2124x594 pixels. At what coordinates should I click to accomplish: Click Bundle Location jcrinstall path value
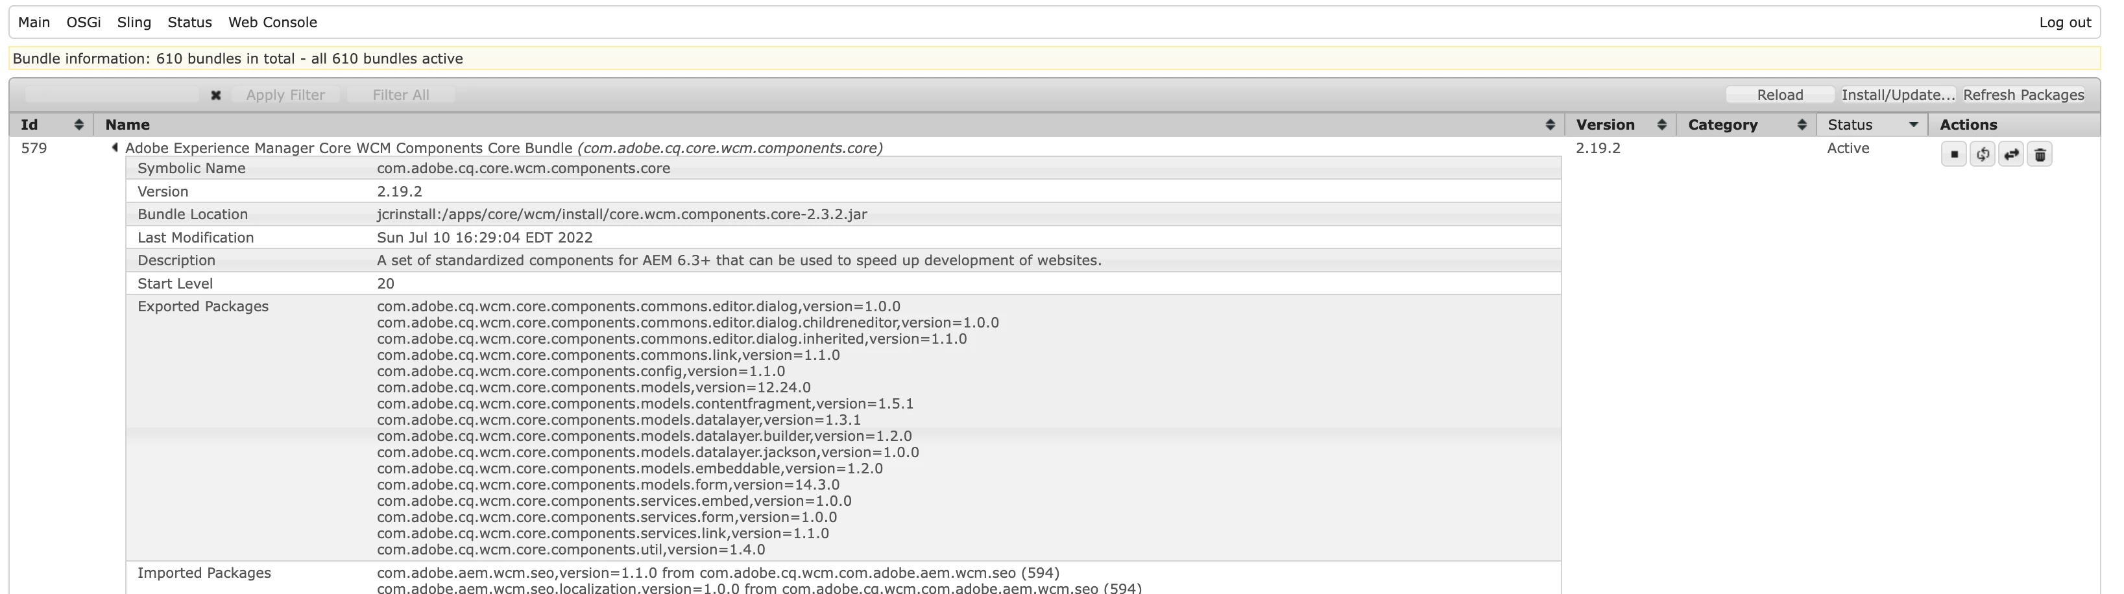622,214
